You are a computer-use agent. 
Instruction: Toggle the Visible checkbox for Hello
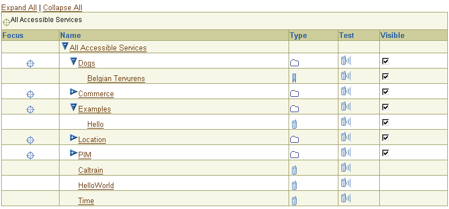coord(386,122)
